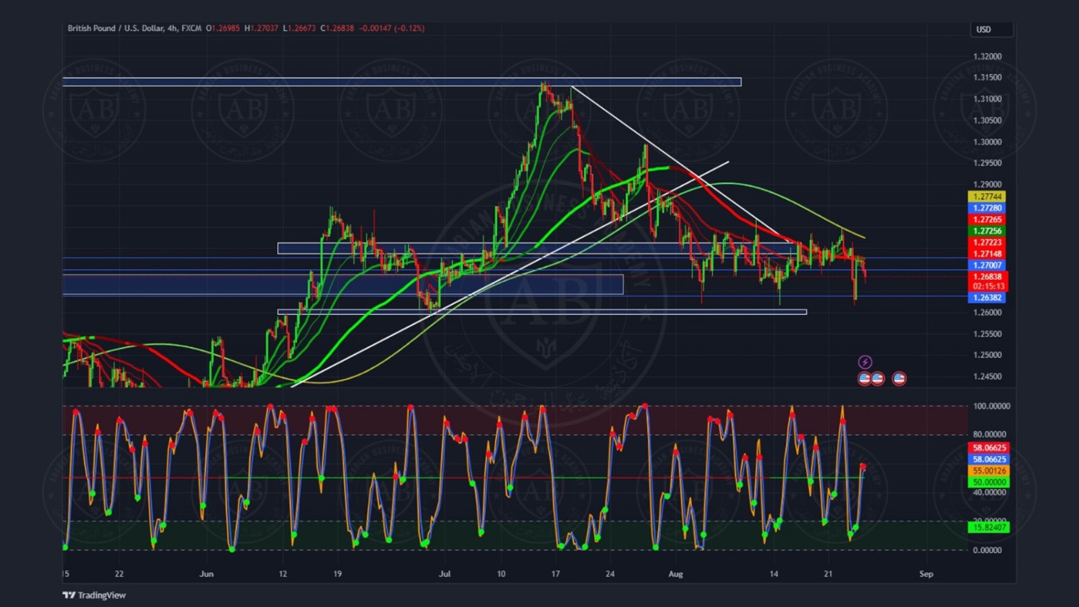Select the red 1.27265 price label
The image size is (1079, 607).
987,219
